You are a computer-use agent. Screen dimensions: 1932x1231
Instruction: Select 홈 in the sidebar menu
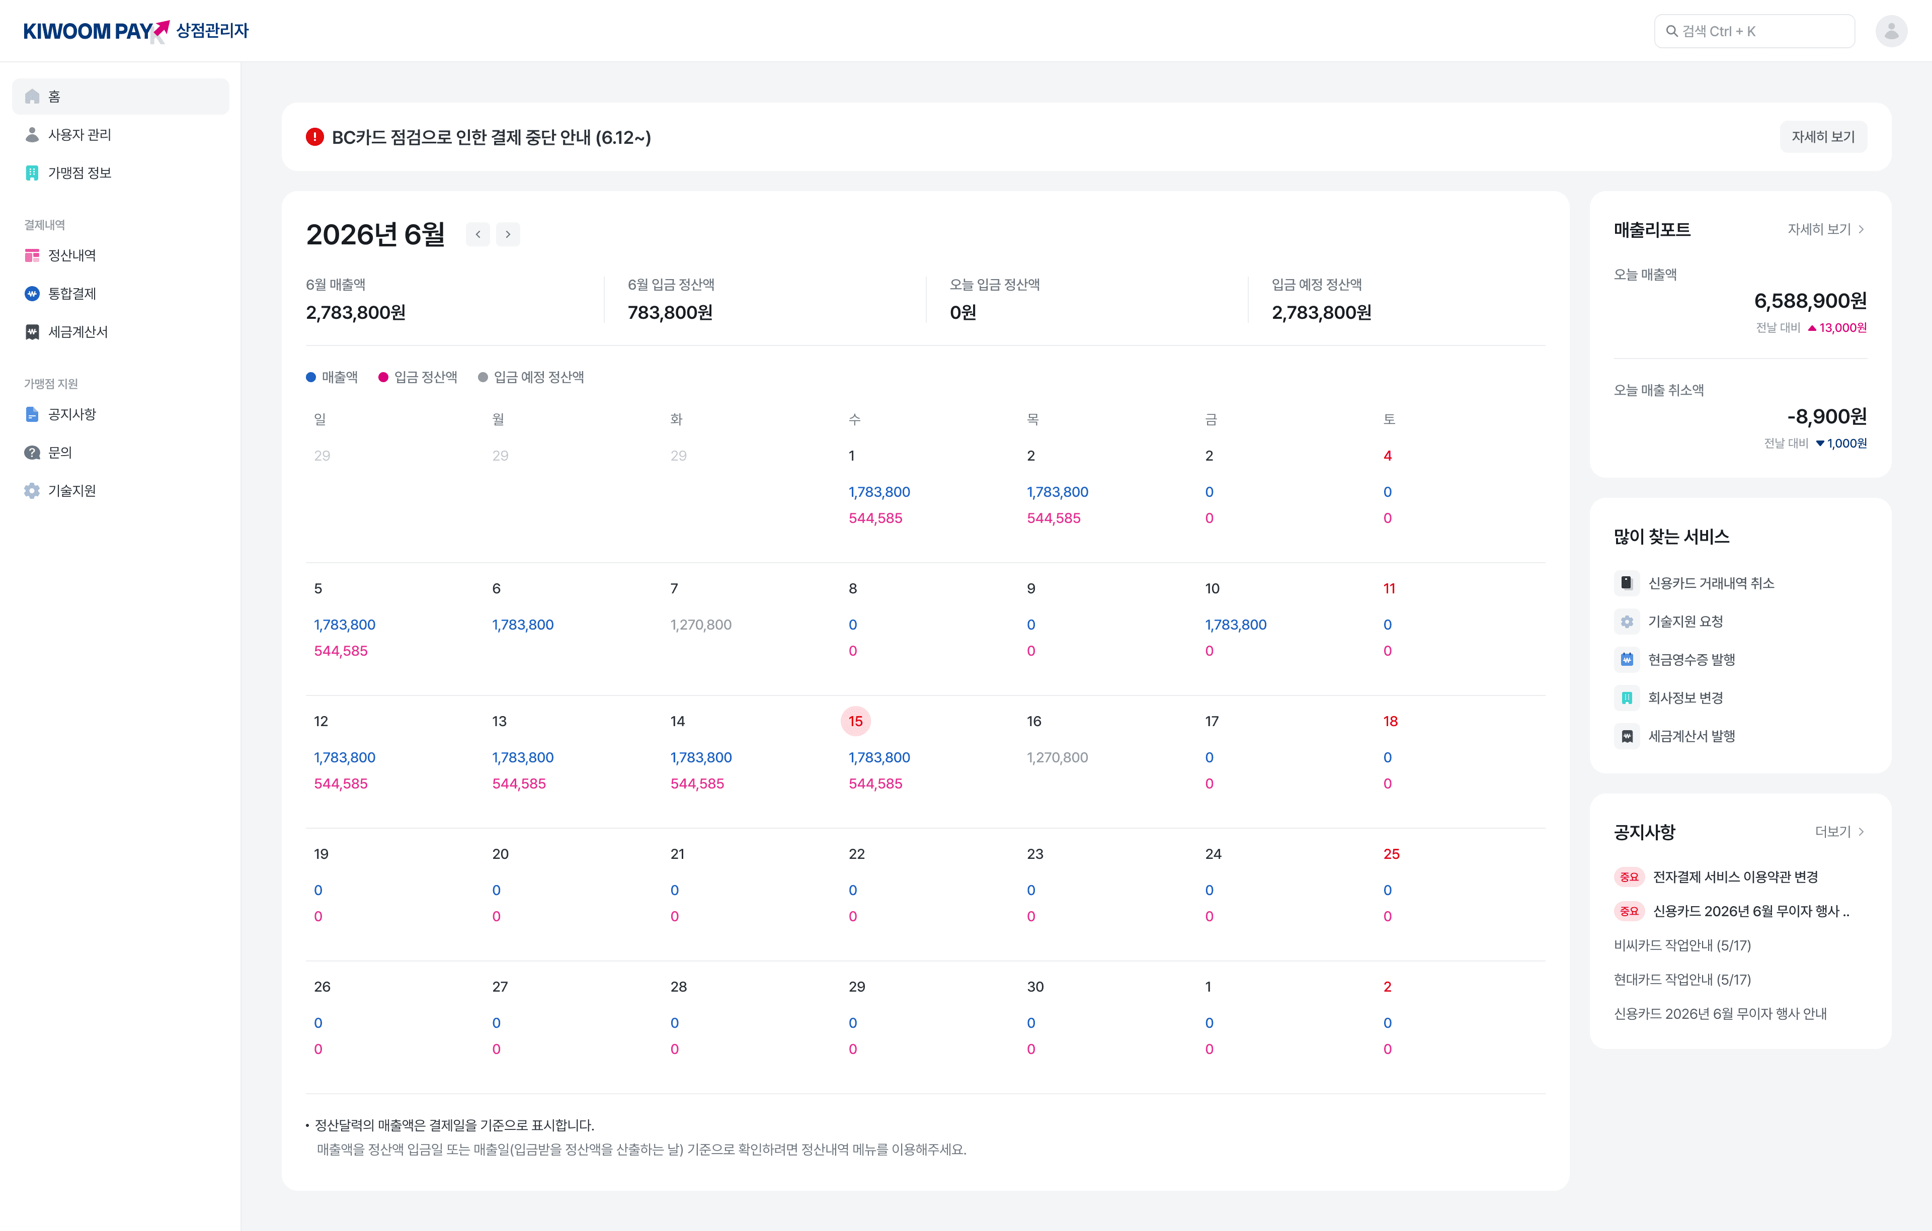(120, 96)
